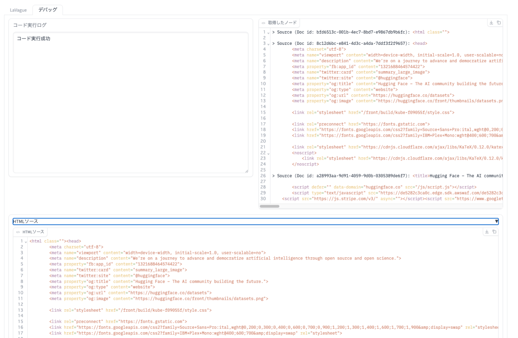Click preconnect link line 17 in 取得したノード
The width and height of the screenshot is (518, 338).
pyautogui.click(x=361, y=124)
